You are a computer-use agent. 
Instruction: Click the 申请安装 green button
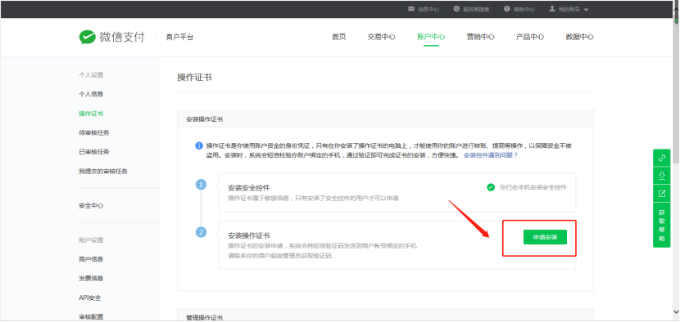coord(545,237)
